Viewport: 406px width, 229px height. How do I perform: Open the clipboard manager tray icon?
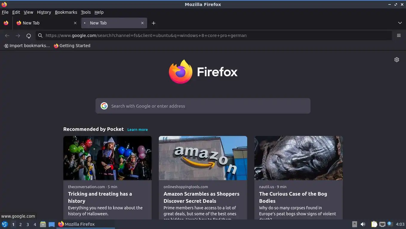(x=374, y=224)
